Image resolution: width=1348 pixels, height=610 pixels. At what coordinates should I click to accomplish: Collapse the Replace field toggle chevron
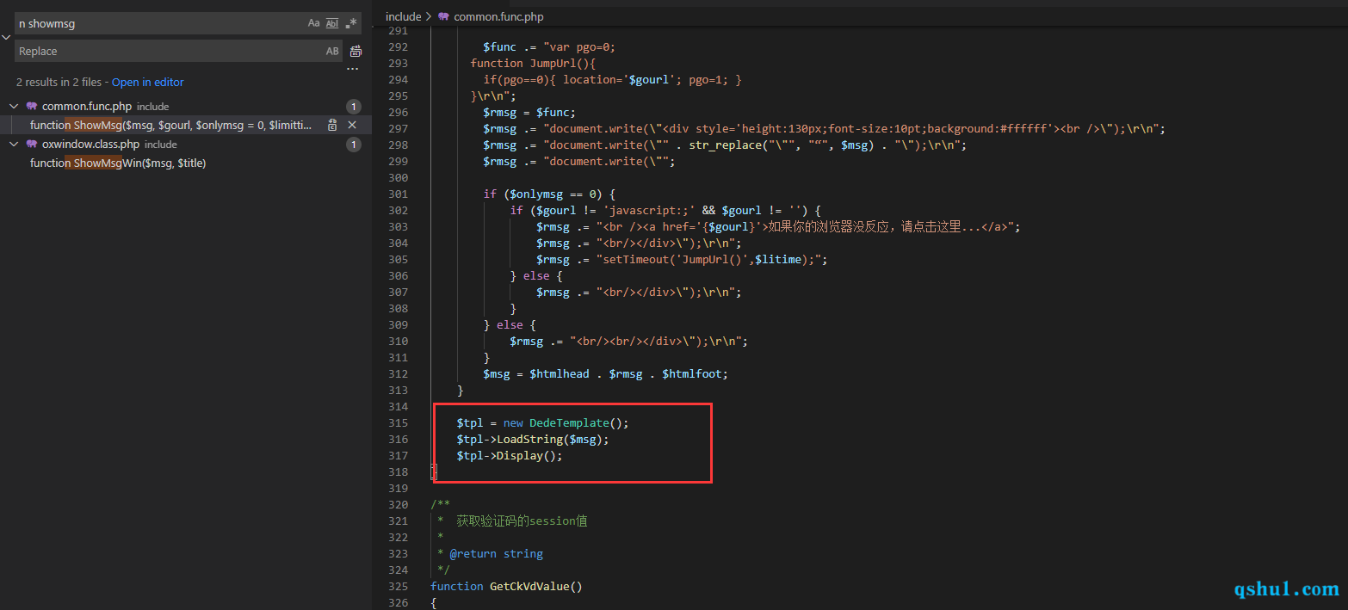click(x=6, y=38)
